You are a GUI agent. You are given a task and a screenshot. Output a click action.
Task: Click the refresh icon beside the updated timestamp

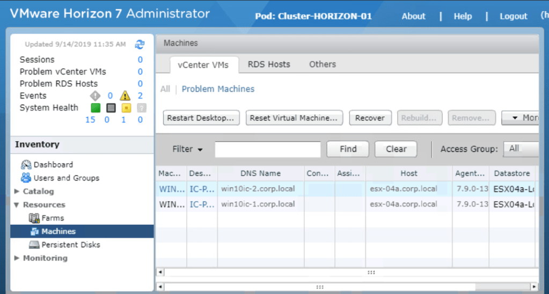[140, 45]
